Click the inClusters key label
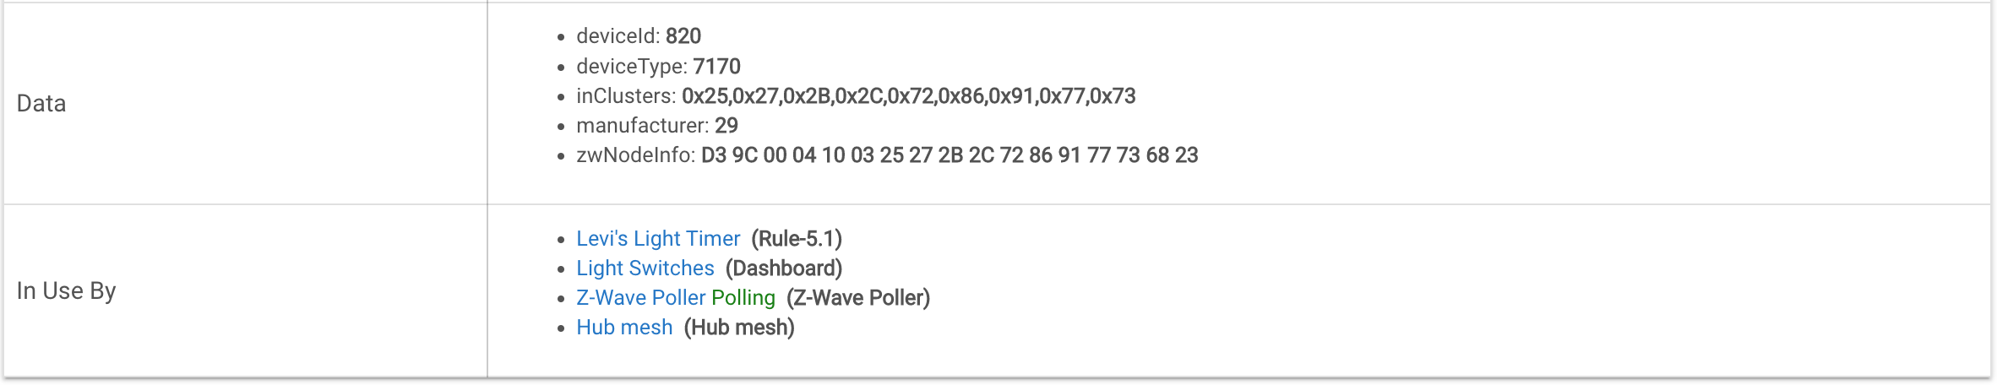This screenshot has height=385, width=1997. coord(626,96)
